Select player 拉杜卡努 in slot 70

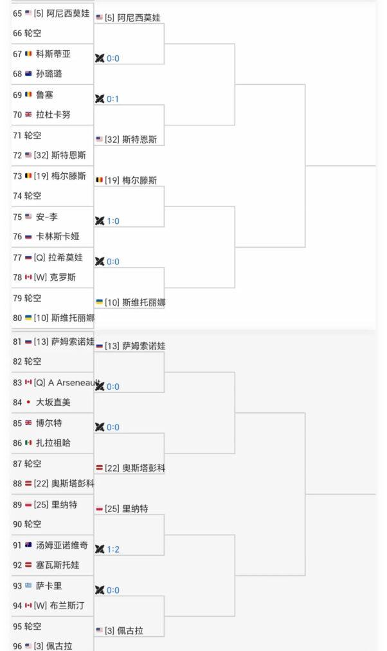pyautogui.click(x=53, y=115)
